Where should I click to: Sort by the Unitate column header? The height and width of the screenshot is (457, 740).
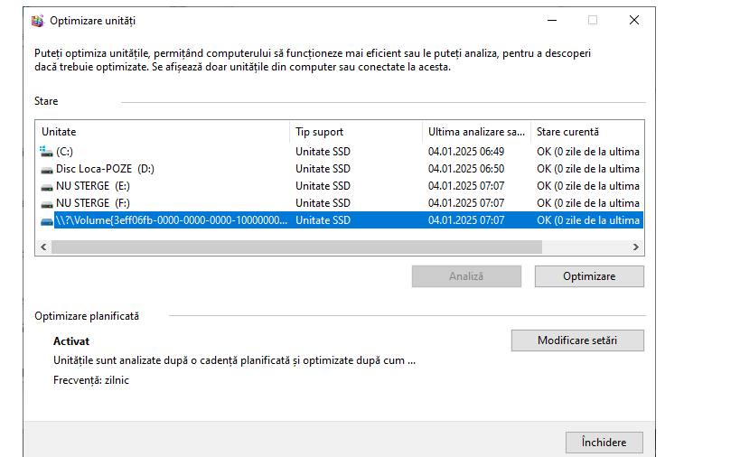[x=163, y=132]
